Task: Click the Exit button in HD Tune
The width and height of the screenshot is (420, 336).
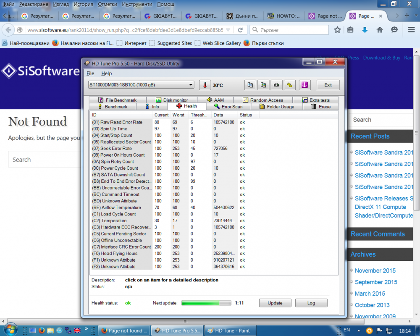Action: click(x=328, y=85)
